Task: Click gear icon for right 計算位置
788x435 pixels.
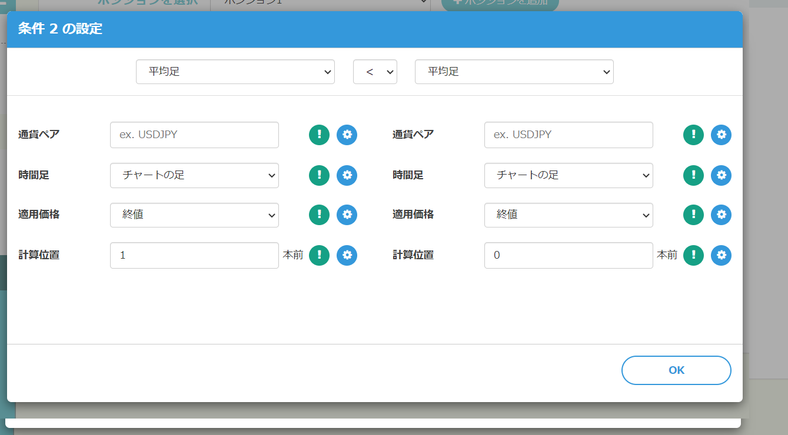Action: pyautogui.click(x=721, y=255)
